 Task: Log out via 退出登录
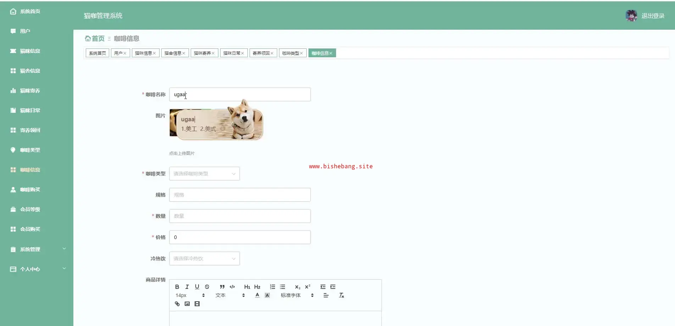(x=653, y=16)
